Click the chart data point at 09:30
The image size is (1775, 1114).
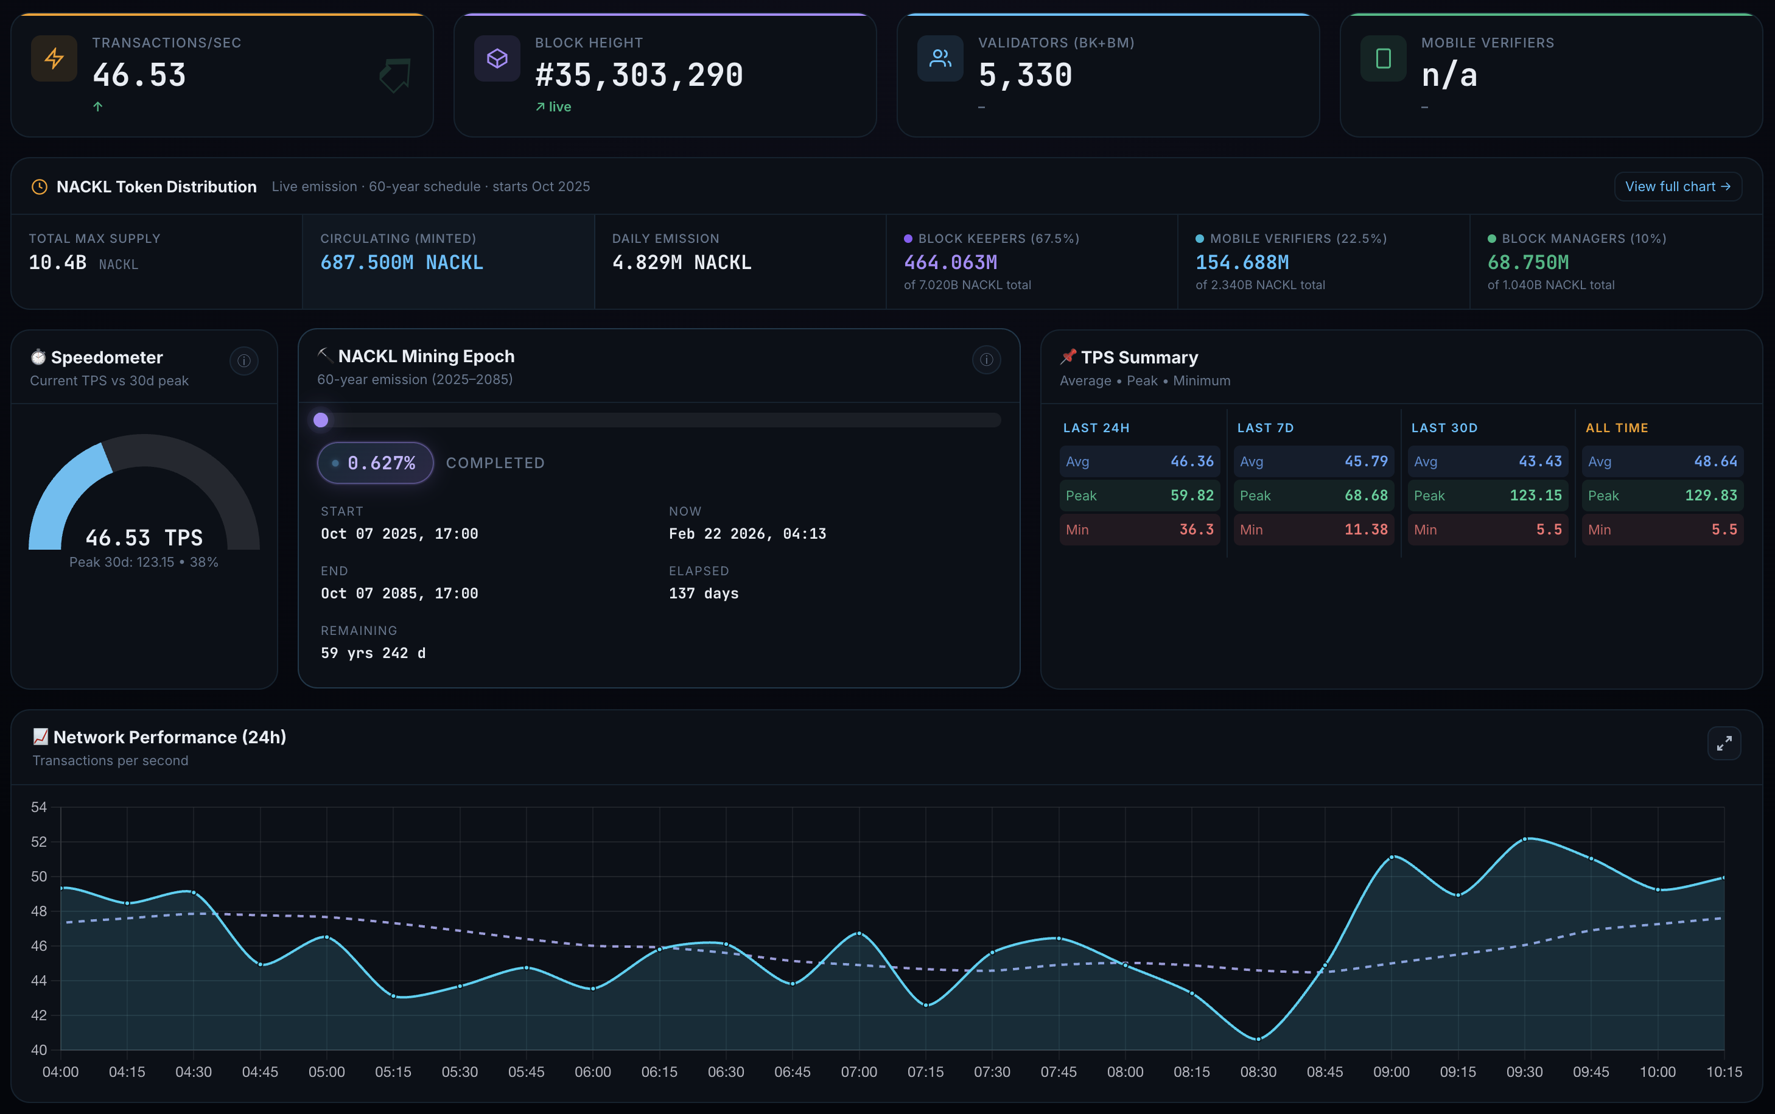click(1525, 838)
